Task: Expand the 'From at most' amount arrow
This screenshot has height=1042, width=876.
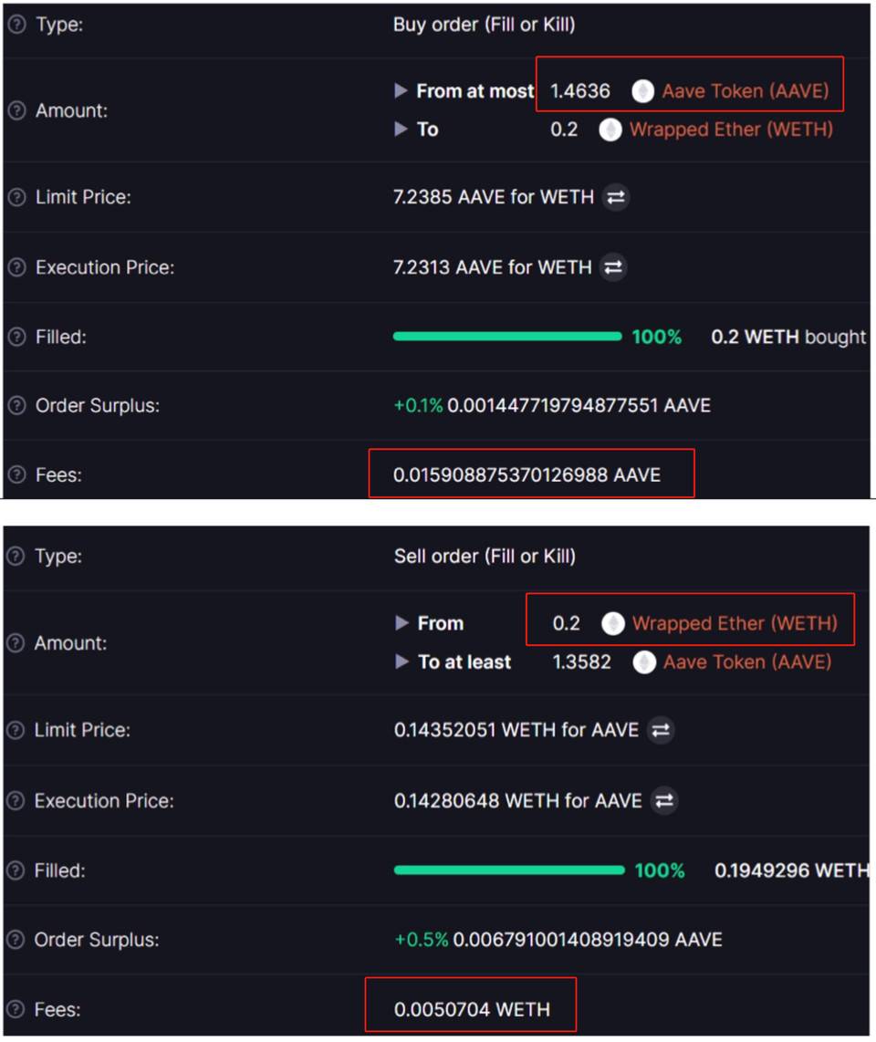Action: [401, 91]
